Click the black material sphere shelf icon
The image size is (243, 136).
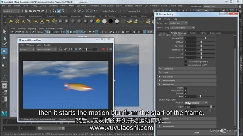click(x=110, y=21)
